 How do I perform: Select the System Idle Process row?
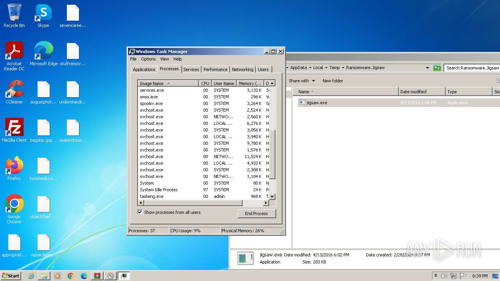pos(203,190)
